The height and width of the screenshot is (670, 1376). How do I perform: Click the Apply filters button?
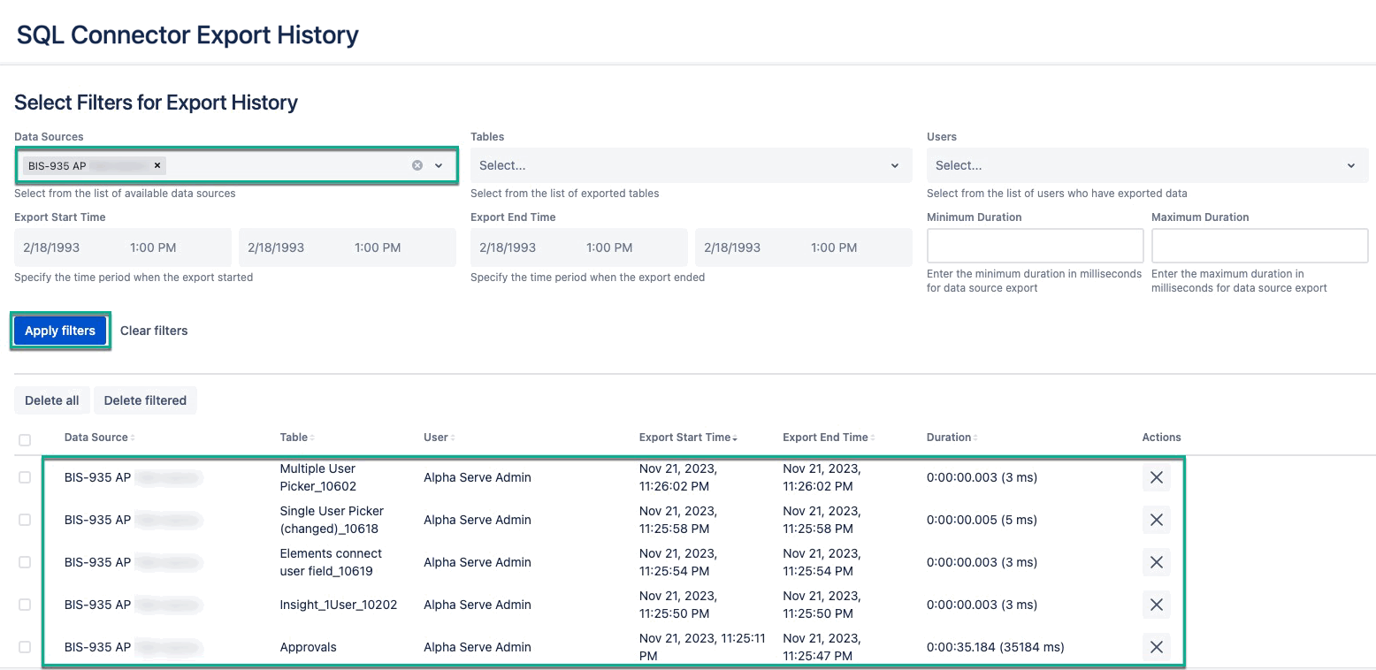tap(59, 330)
